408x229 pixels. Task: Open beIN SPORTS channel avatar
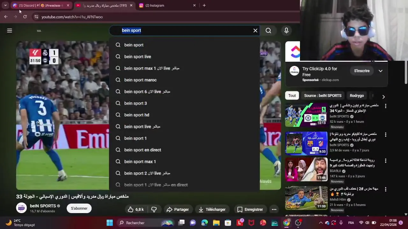tap(21, 208)
